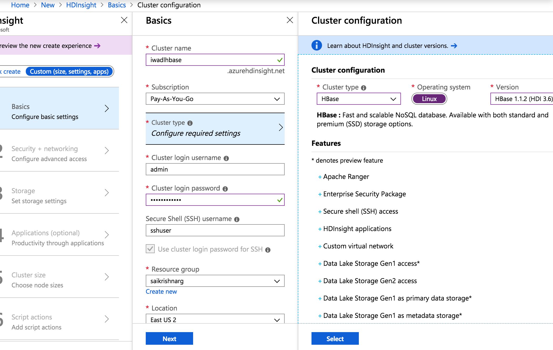Open the preview create experience arrow
Image resolution: width=553 pixels, height=350 pixels.
click(97, 46)
